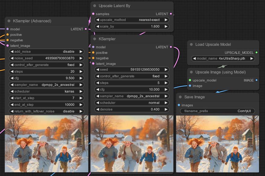
Task: Decrease end_at_step 10000 with left arrow
Action: pos(12,105)
